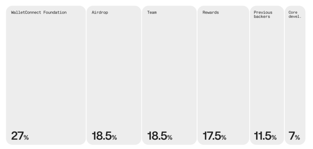This screenshot has height=149, width=313.
Task: Click the WalletConnect Foundation label
Action: coord(39,13)
